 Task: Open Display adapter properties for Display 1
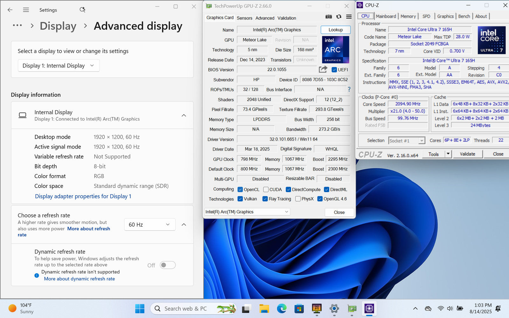[x=83, y=196]
